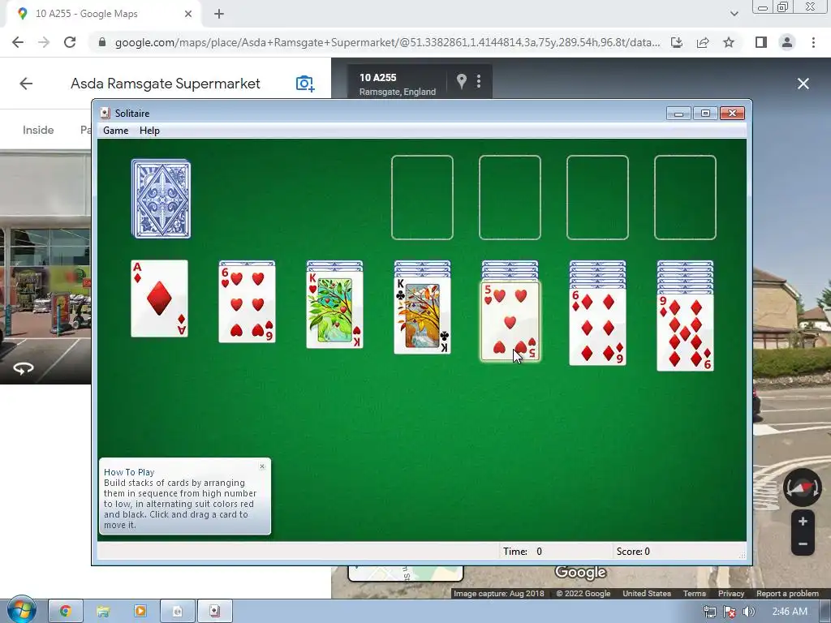831x623 pixels.
Task: Open Chrome's three-dot menu
Action: tap(813, 42)
